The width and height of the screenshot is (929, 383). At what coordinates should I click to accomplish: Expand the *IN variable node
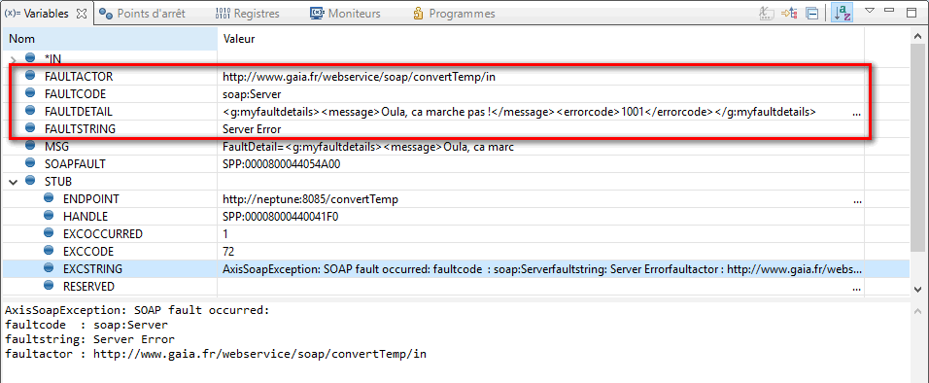pos(14,59)
